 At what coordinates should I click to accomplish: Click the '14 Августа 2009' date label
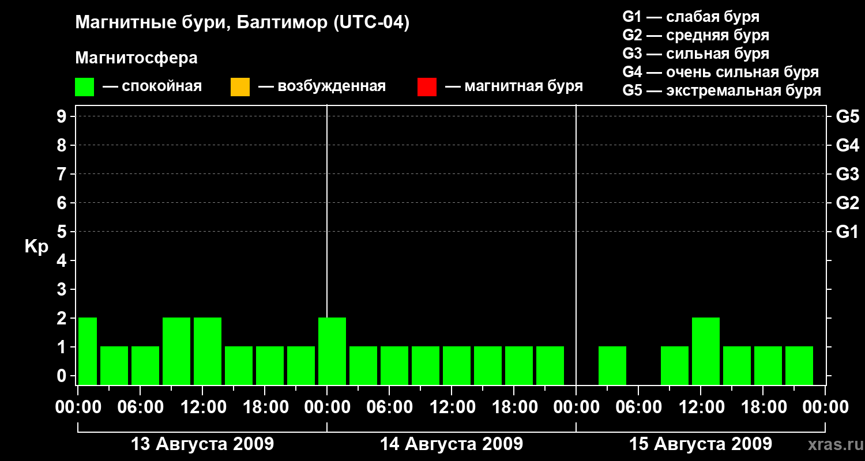point(452,444)
